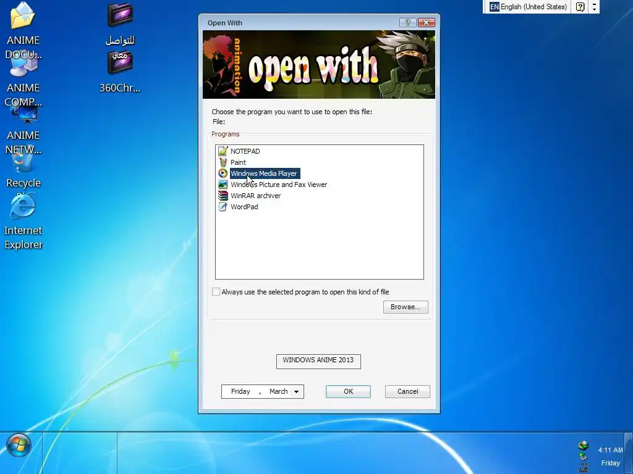
Task: Select the Paint program icon
Action: (x=223, y=162)
